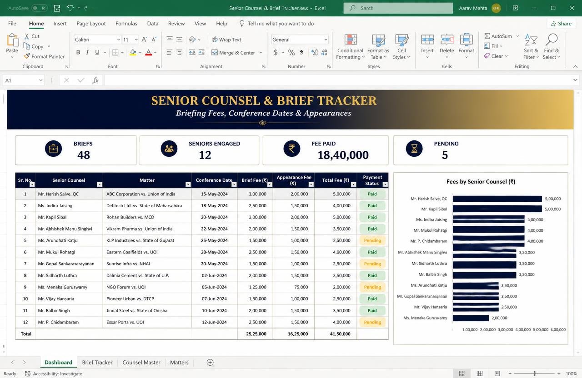582x378 pixels.
Task: Toggle Underline formatting
Action: pyautogui.click(x=97, y=53)
